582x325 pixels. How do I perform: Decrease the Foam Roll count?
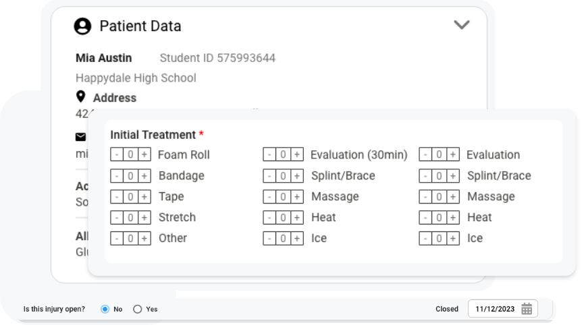(117, 154)
